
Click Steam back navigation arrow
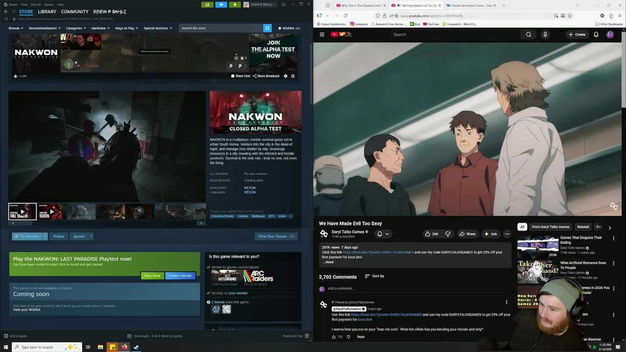point(5,12)
